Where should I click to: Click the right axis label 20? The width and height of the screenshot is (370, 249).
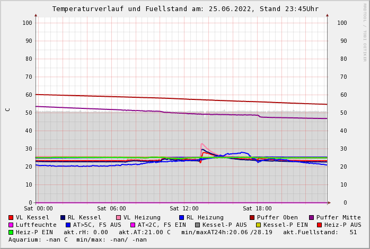[x=343, y=167]
